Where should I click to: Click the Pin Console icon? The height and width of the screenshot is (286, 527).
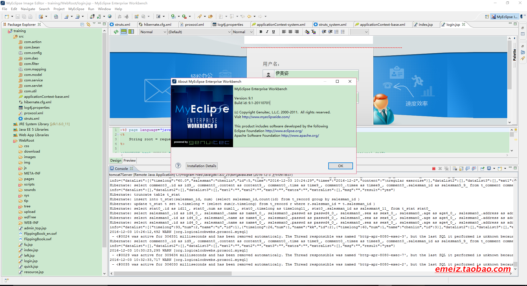[482, 168]
